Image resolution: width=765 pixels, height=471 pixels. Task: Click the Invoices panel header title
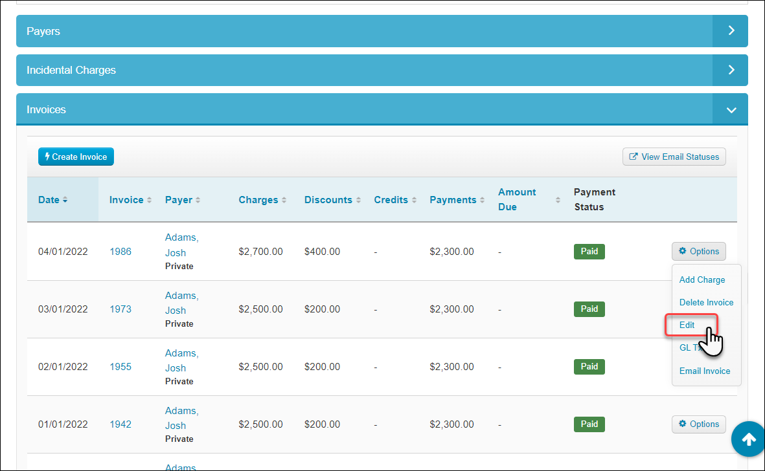pos(47,109)
